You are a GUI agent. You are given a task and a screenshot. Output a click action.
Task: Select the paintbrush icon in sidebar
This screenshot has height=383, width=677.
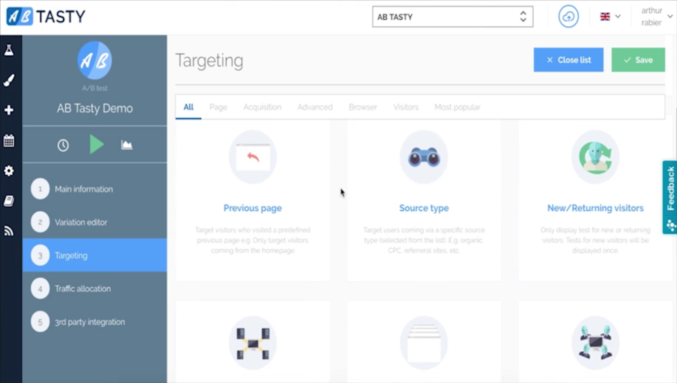coord(9,80)
